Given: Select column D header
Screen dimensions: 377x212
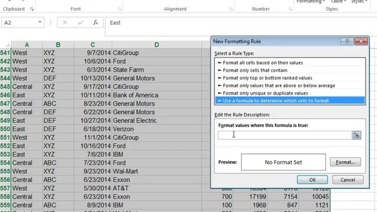Looking at the screenshot, I should point(157,45).
